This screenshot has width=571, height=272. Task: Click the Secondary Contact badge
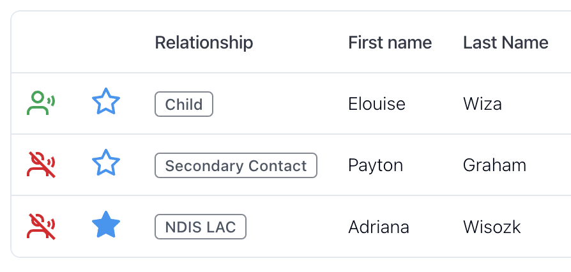[236, 165]
